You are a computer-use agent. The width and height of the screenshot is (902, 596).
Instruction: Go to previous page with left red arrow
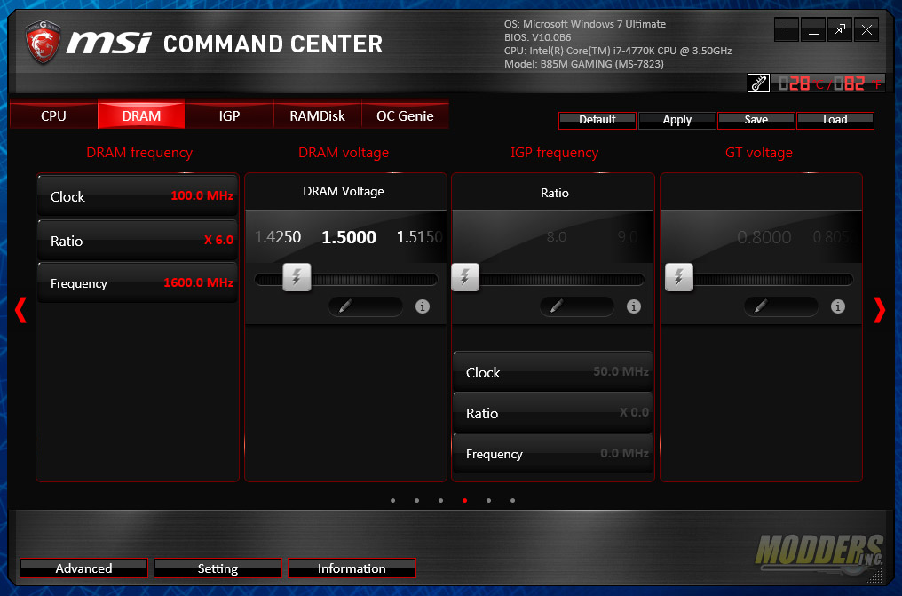[x=20, y=310]
